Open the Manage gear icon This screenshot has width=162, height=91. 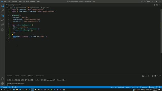[2, 83]
